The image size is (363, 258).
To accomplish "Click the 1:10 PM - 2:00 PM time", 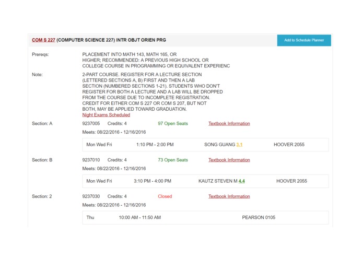I will (155, 145).
